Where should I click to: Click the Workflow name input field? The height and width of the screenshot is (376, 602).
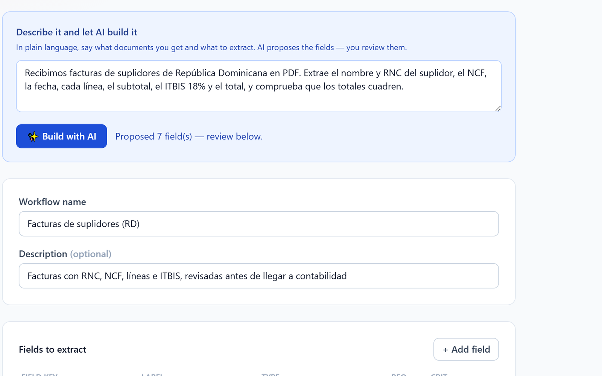(x=259, y=224)
